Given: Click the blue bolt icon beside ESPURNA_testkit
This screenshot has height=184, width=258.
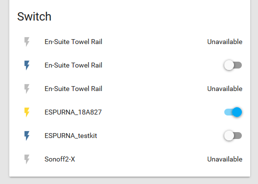Looking at the screenshot, I should (x=27, y=136).
